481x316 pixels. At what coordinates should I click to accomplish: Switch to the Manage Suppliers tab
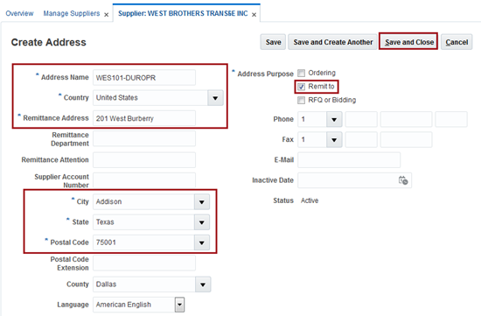(72, 13)
